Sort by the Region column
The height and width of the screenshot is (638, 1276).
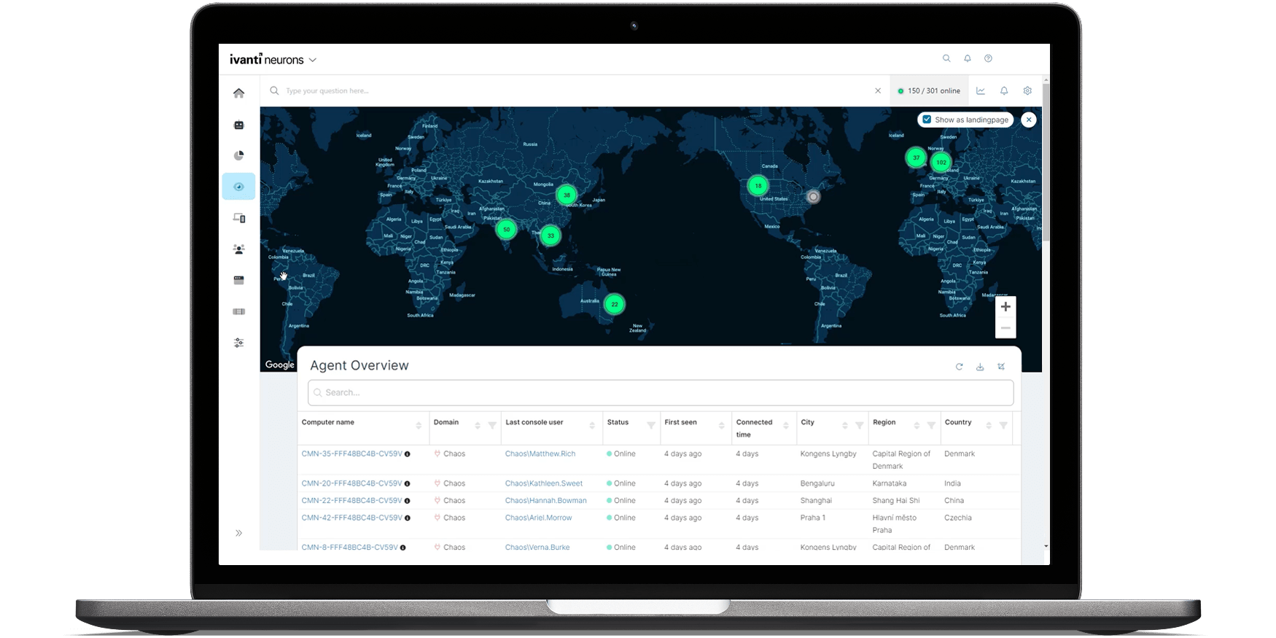[917, 426]
